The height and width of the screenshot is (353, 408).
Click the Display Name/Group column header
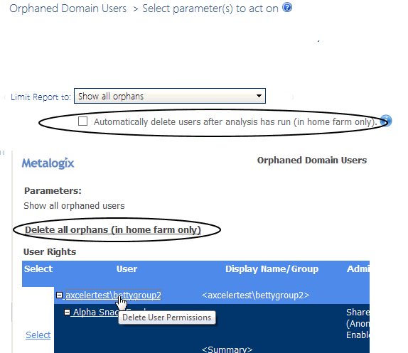point(272,269)
